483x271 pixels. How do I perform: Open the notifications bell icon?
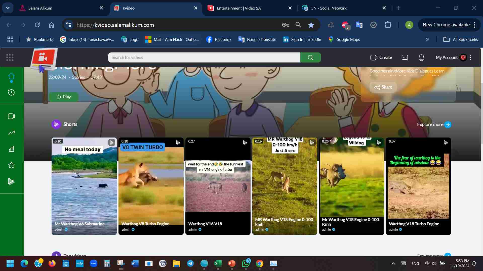pos(421,58)
